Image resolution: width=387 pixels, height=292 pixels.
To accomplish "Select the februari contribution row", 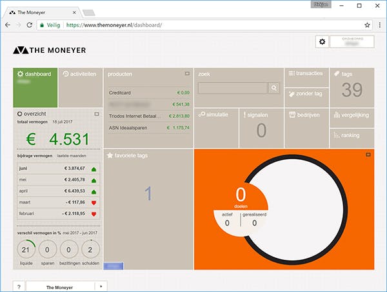I will (x=59, y=213).
